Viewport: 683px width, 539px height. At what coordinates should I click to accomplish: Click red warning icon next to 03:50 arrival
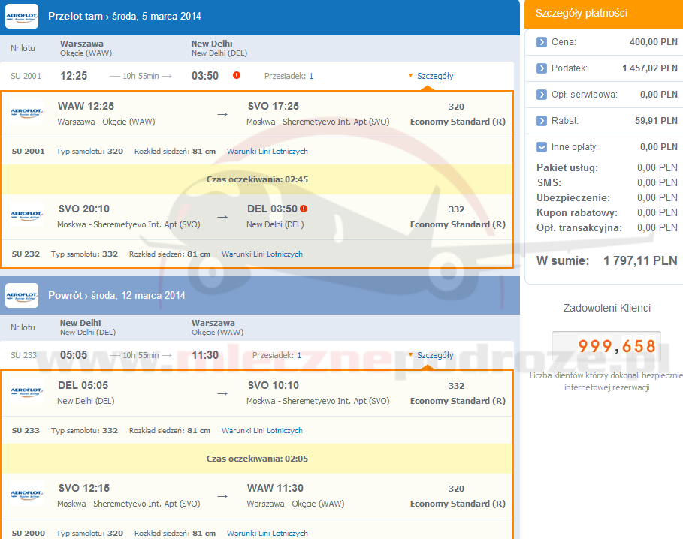point(237,76)
